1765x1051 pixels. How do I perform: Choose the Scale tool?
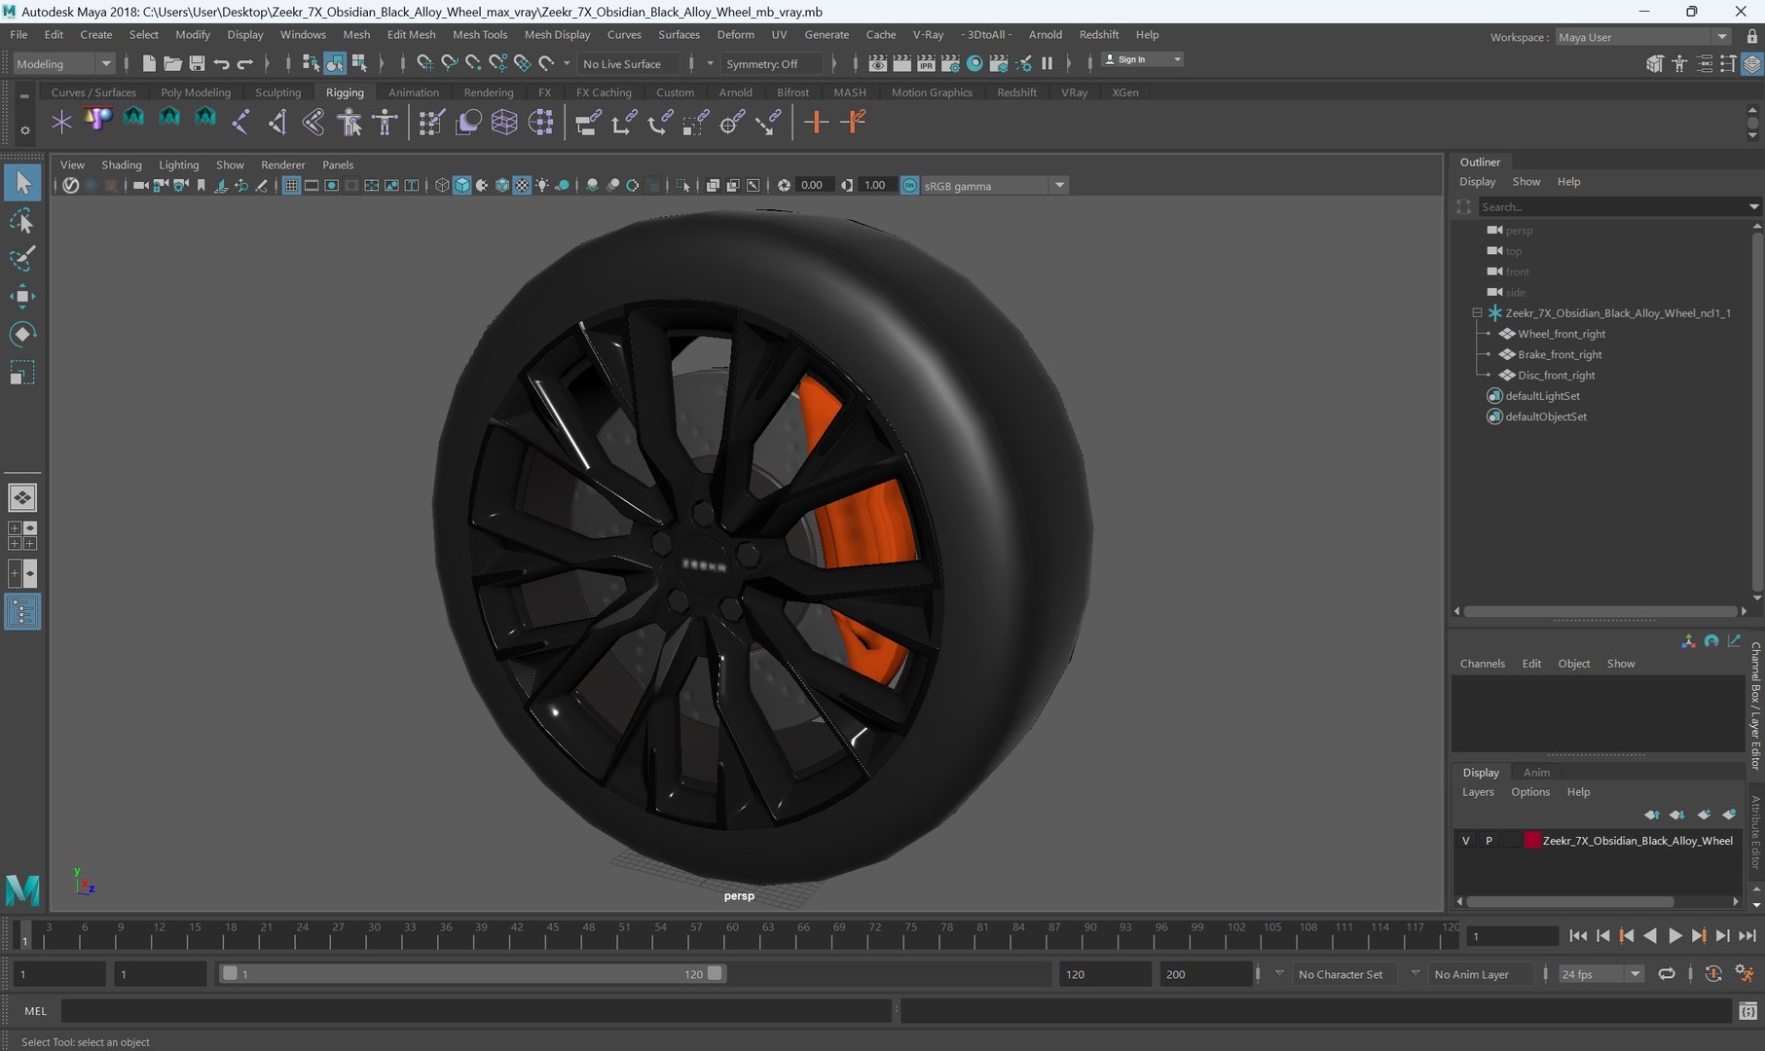point(21,373)
